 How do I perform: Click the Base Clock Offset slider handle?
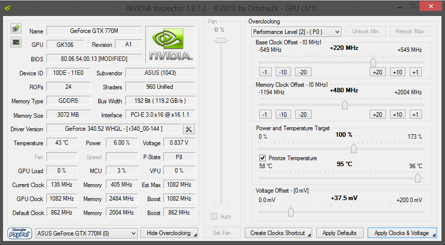pyautogui.click(x=373, y=62)
